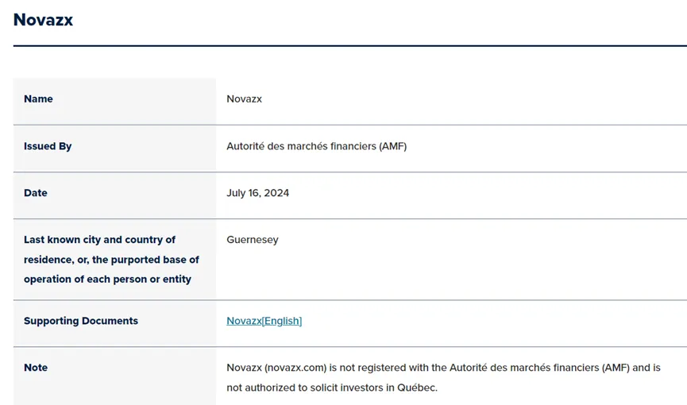
Task: Click 'operation of each person or entity' text
Action: pyautogui.click(x=107, y=280)
